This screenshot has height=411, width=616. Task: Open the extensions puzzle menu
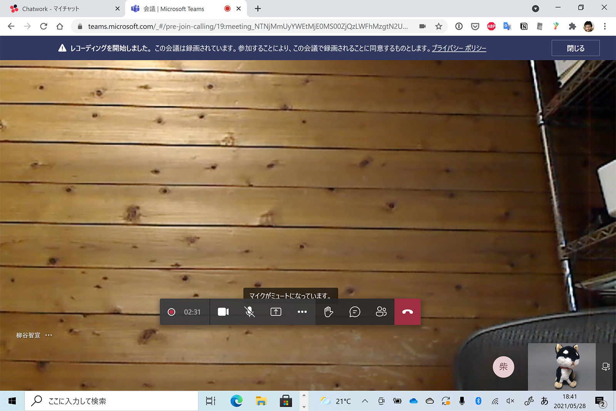(572, 26)
